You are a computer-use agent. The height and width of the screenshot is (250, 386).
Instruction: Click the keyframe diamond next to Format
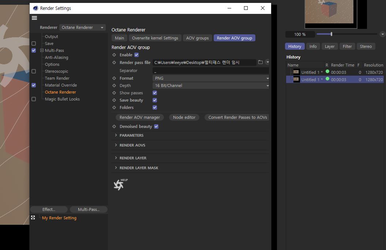coord(114,78)
